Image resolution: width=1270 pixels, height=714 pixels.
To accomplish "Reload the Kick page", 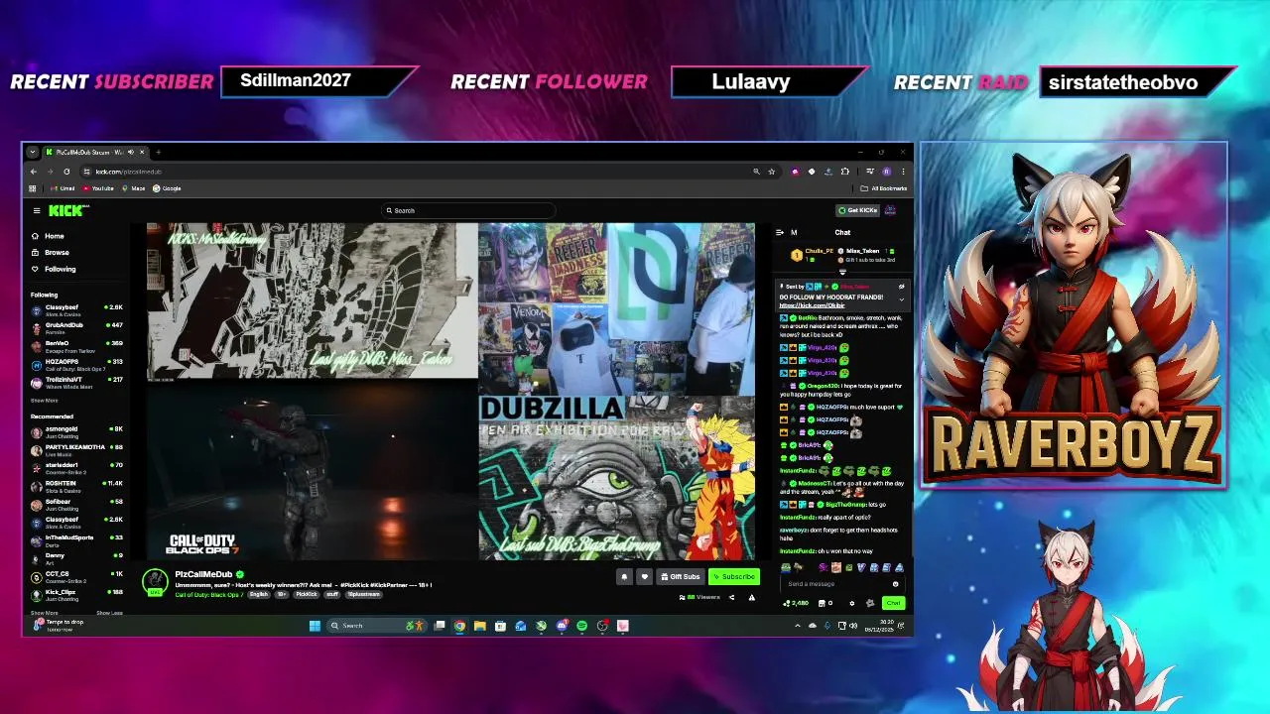I will click(x=66, y=172).
